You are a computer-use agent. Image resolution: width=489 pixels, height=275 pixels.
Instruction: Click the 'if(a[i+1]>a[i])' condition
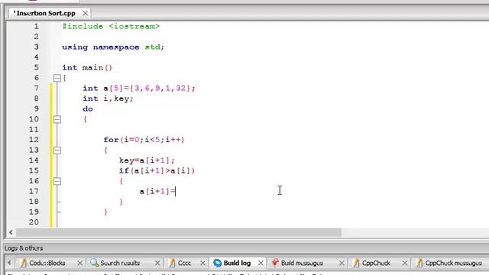pyautogui.click(x=157, y=170)
